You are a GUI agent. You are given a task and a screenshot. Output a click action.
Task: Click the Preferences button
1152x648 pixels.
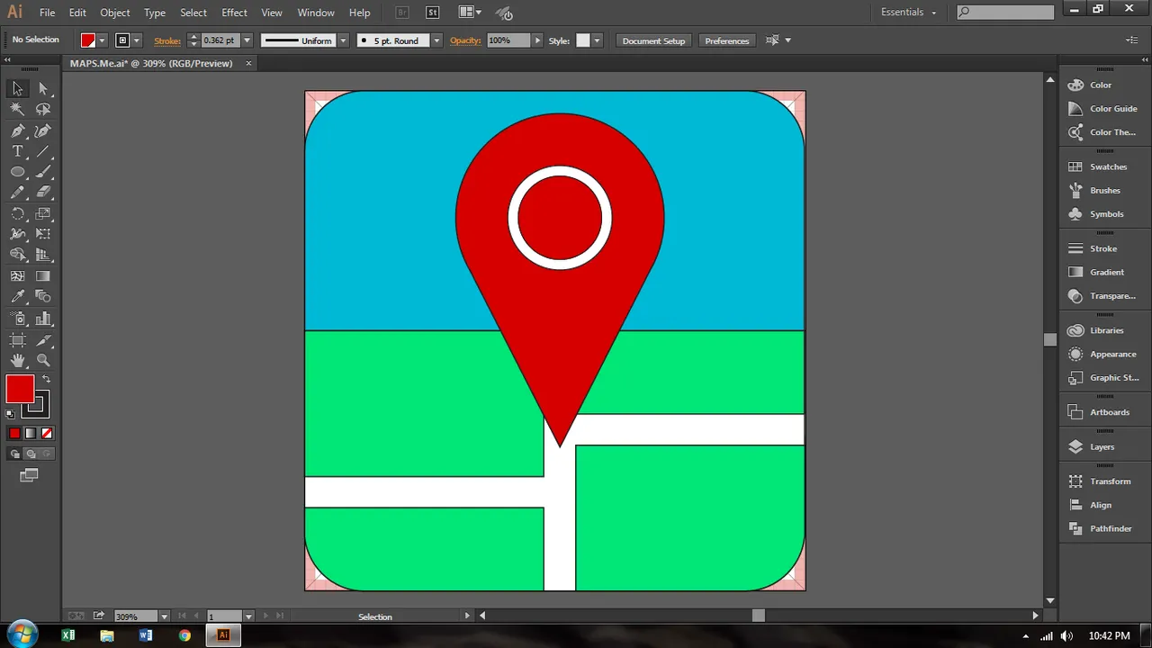point(727,40)
